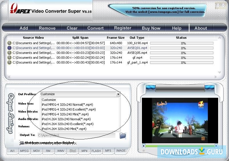229x161 pixels.
Task: Open the Register dialog
Action: click(123, 28)
